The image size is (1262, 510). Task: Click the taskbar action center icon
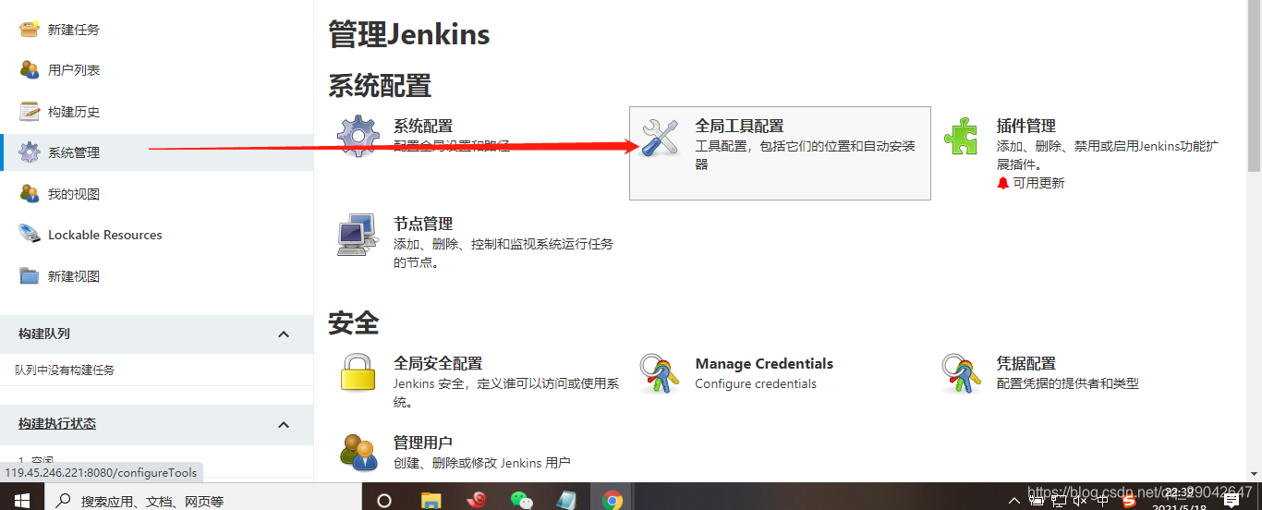click(x=1232, y=501)
